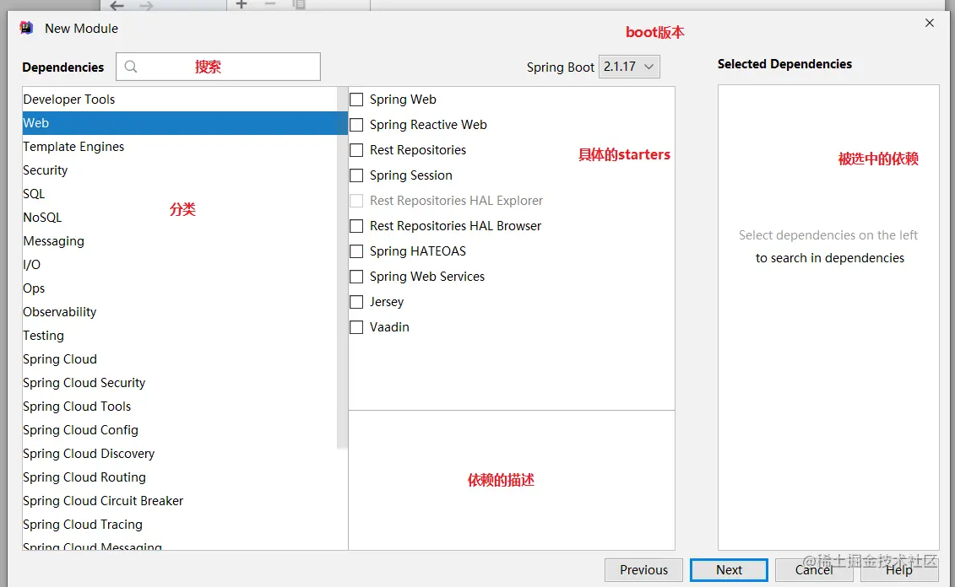This screenshot has height=587, width=955.
Task: Select Spring Cloud Security category
Action: click(180, 383)
